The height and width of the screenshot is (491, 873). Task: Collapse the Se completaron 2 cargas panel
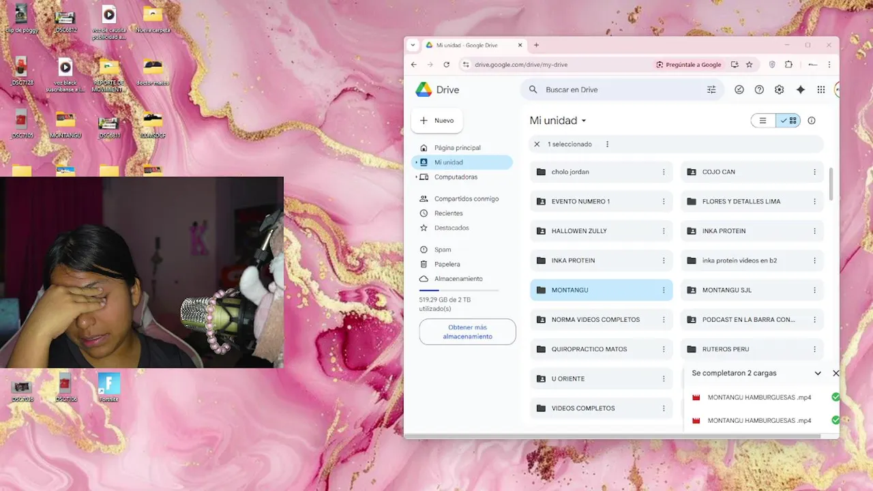point(818,373)
